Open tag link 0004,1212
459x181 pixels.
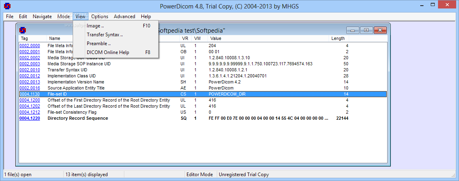pos(29,112)
